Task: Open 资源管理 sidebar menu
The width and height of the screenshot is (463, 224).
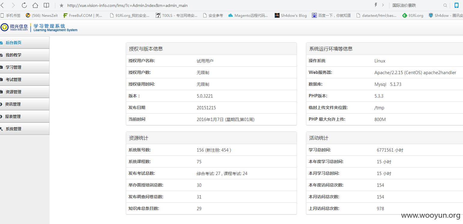Action: click(25, 92)
